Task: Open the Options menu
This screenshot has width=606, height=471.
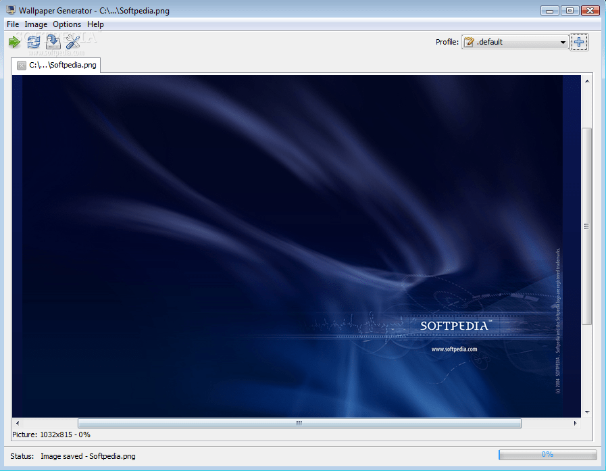Action: [x=66, y=24]
